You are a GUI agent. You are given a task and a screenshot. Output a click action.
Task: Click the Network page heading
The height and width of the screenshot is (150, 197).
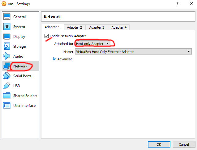pyautogui.click(x=52, y=17)
